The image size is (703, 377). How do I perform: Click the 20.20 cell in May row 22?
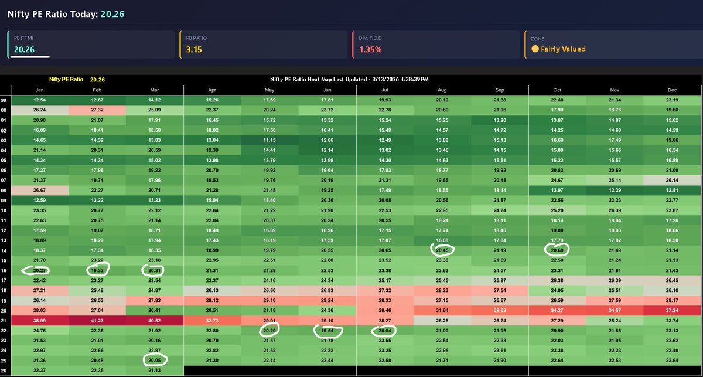click(x=269, y=331)
